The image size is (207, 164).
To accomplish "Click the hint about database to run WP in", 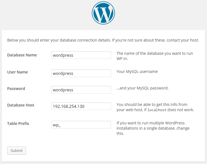I will [x=154, y=56].
